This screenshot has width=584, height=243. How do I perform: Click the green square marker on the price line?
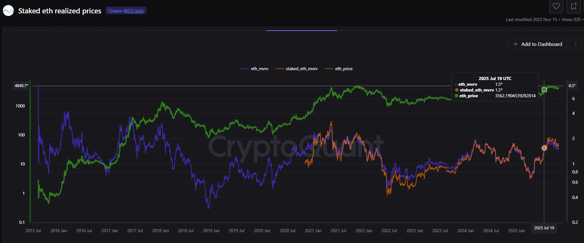544,90
